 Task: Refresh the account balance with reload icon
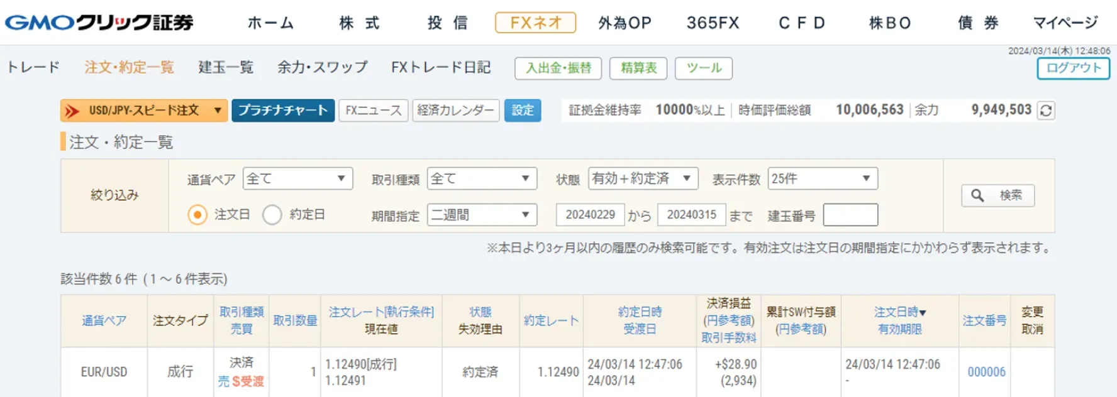click(x=1045, y=111)
